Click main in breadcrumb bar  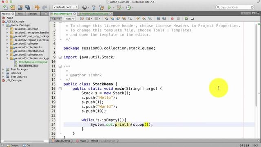81,141
